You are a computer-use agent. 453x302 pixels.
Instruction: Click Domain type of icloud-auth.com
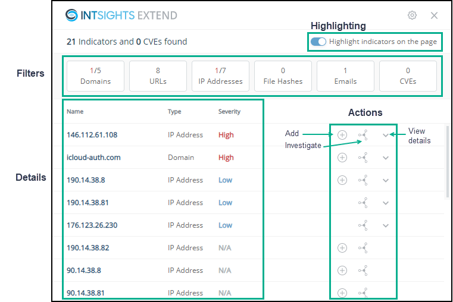click(x=181, y=158)
